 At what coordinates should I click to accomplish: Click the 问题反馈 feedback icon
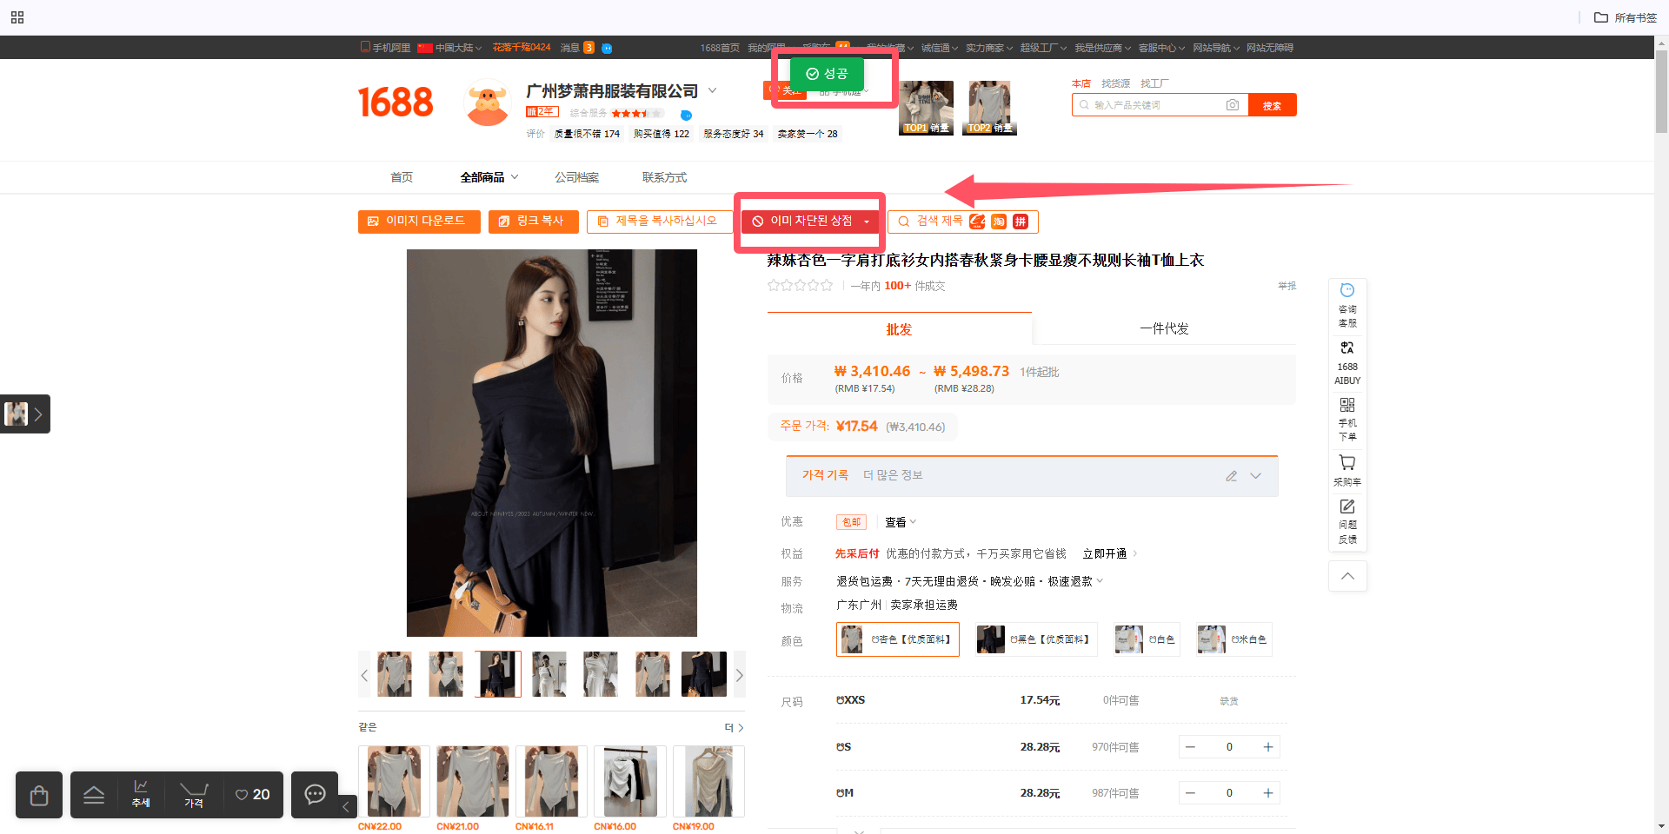[1347, 521]
